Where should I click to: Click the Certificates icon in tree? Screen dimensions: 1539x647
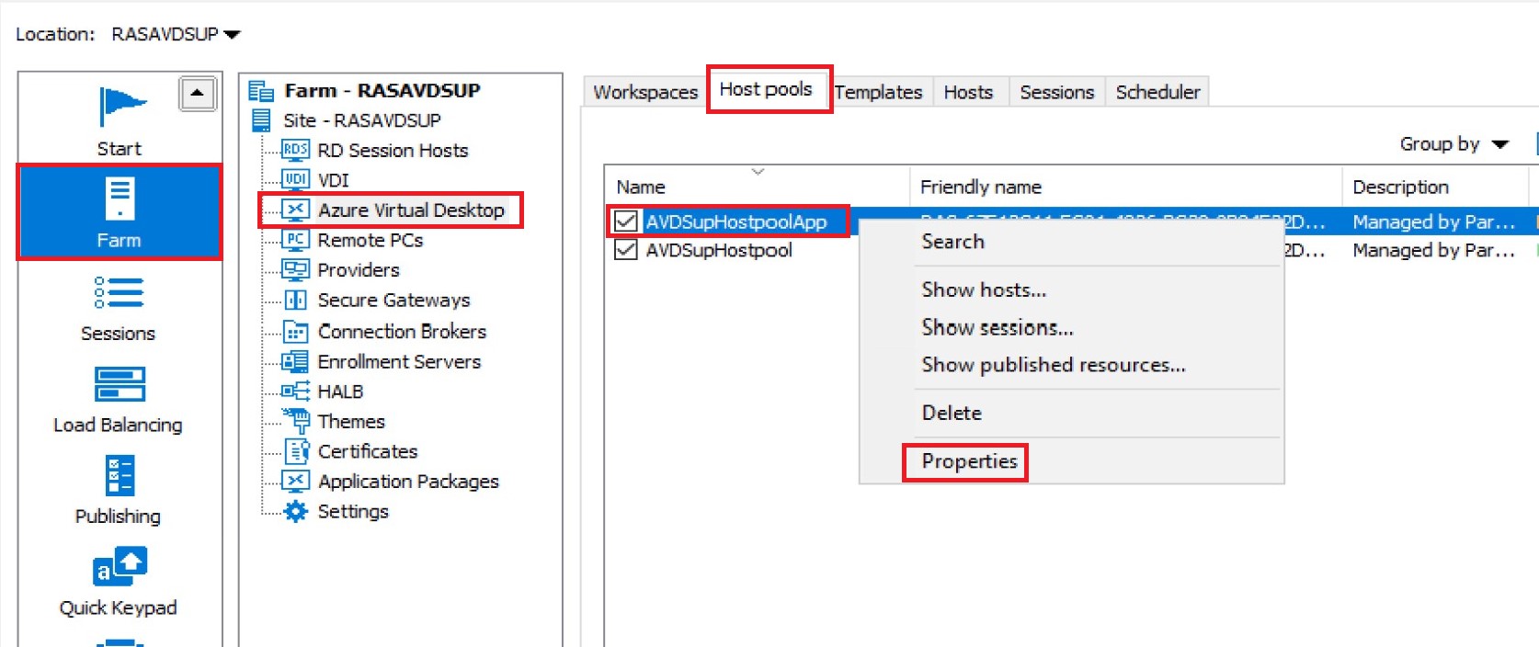[x=296, y=451]
